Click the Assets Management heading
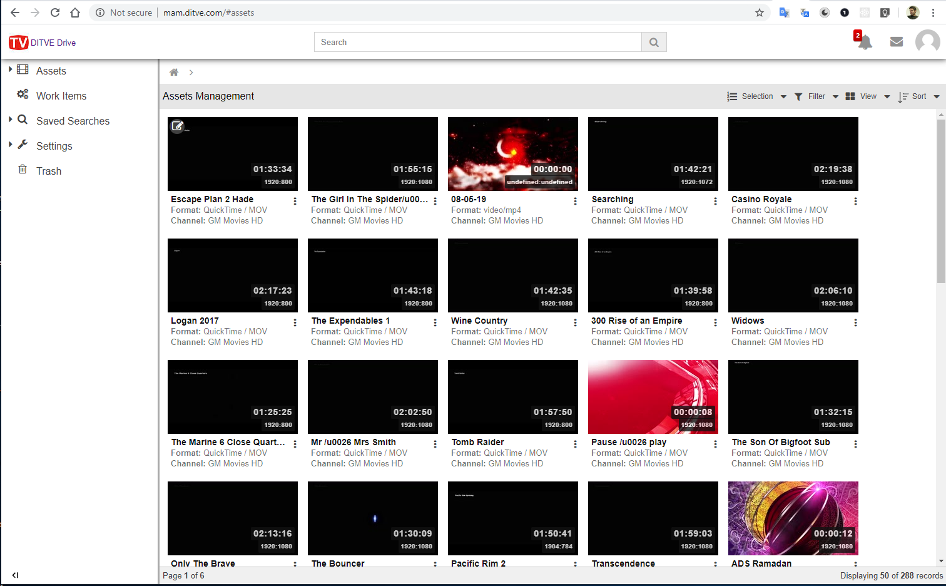The height and width of the screenshot is (586, 946). pyautogui.click(x=208, y=96)
